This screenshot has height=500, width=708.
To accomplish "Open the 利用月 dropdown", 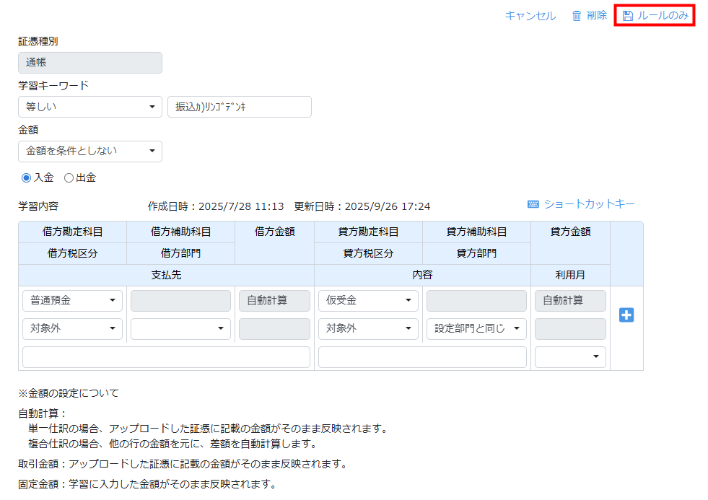I will 570,357.
